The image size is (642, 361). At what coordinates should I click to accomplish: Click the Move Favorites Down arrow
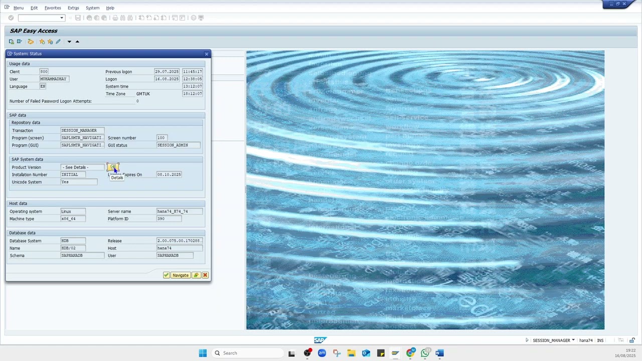coord(69,42)
